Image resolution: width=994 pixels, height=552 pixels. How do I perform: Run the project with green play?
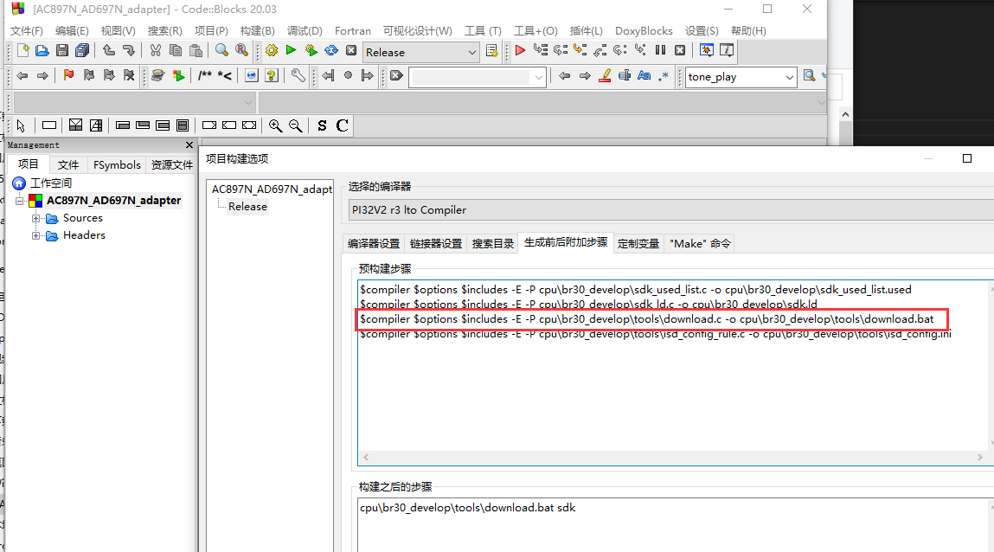(x=291, y=51)
